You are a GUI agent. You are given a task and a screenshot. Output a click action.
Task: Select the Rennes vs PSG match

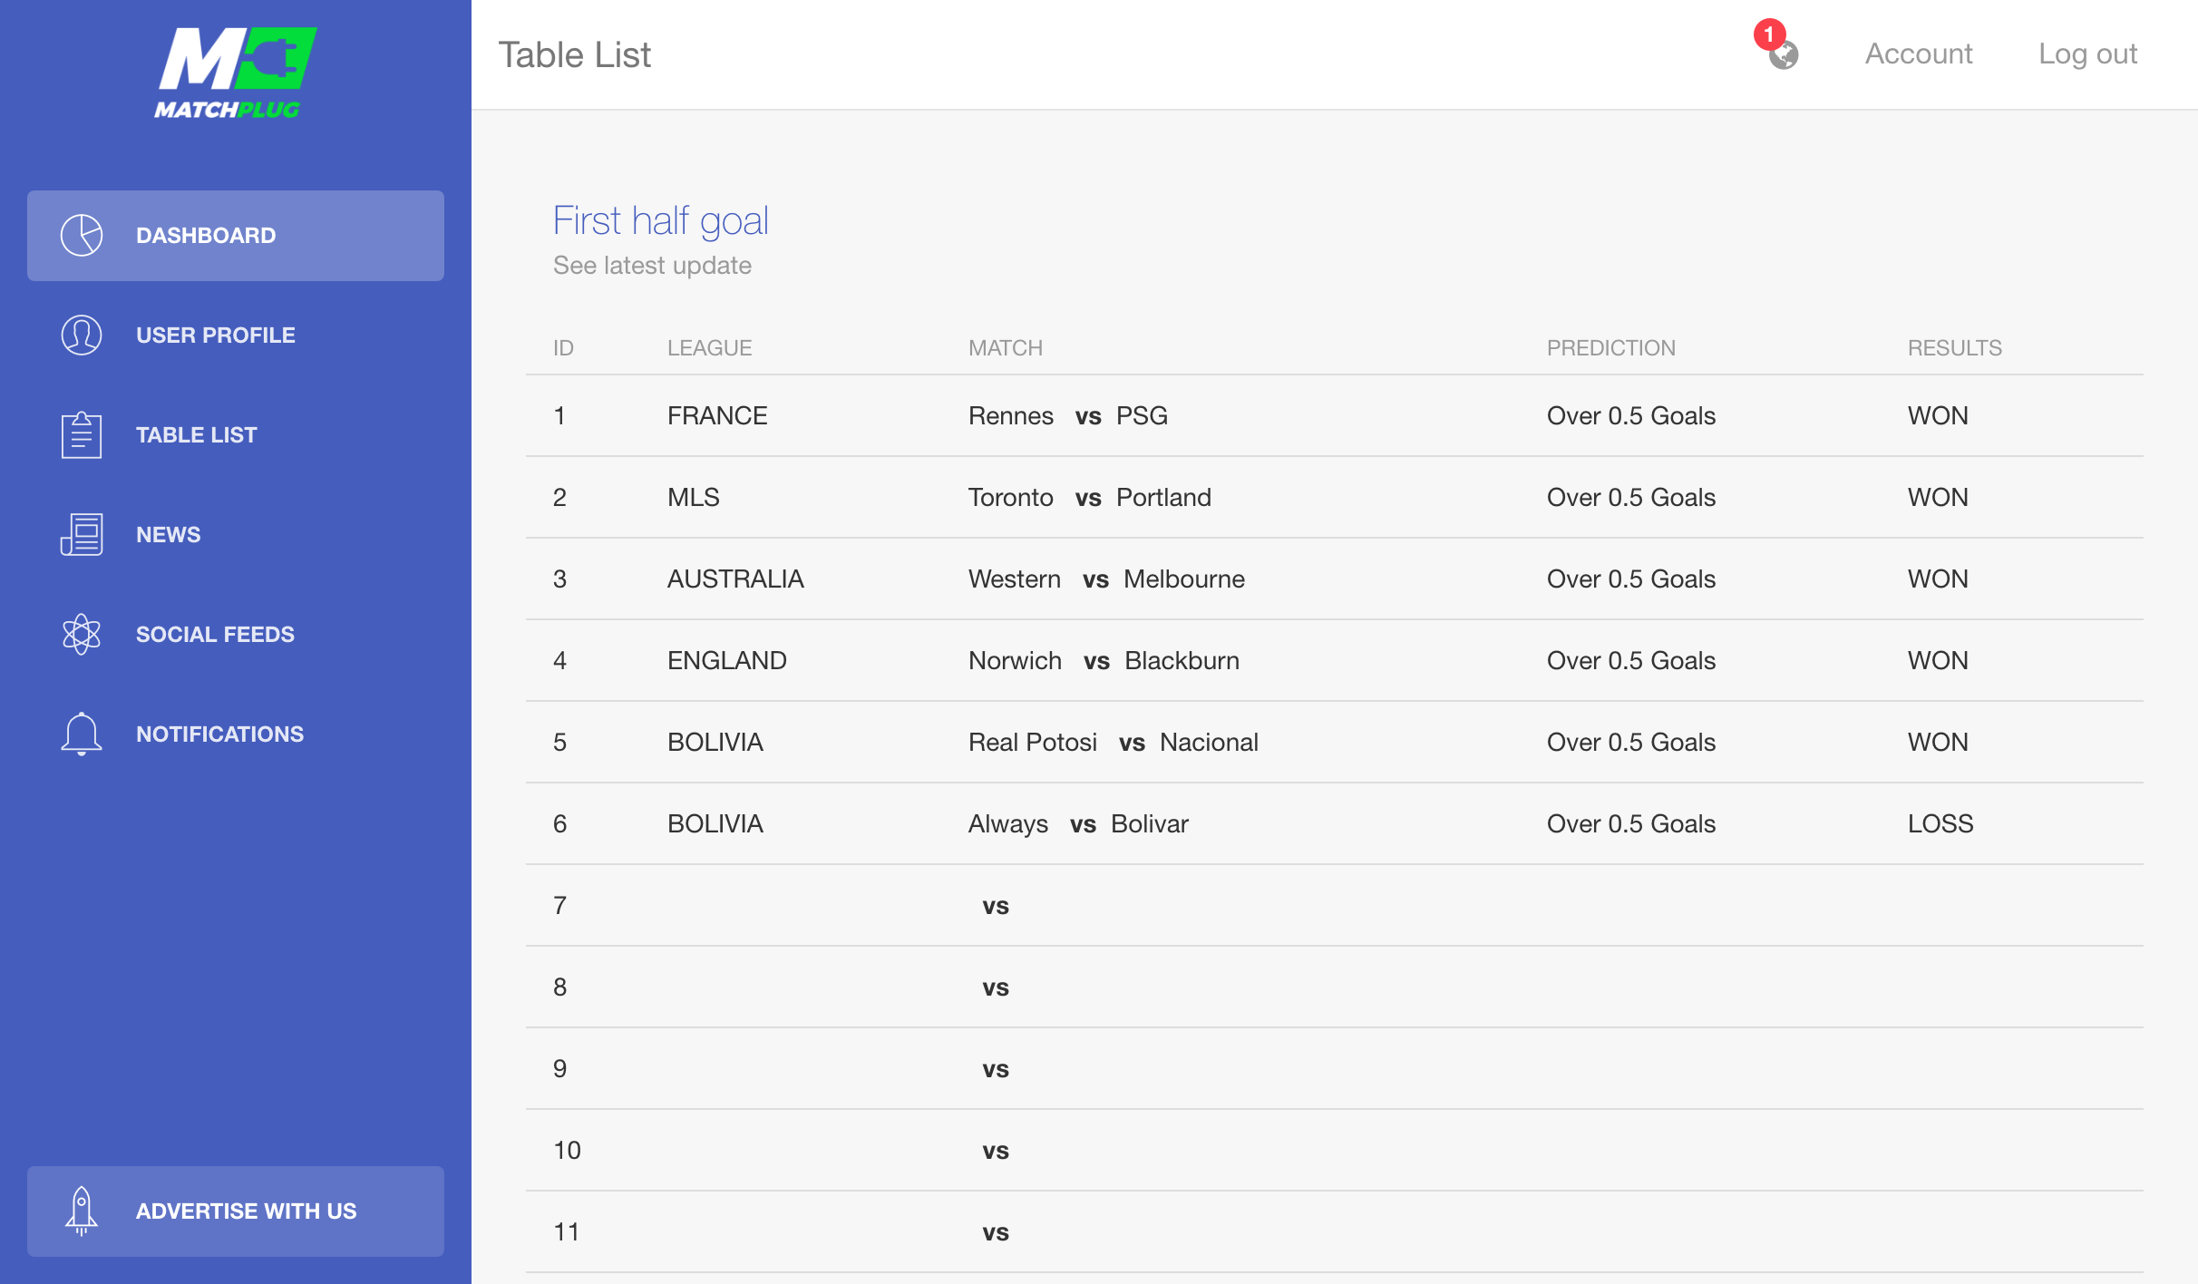1068,416
